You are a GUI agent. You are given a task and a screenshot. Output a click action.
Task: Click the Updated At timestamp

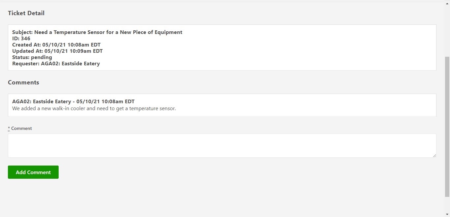(x=57, y=51)
